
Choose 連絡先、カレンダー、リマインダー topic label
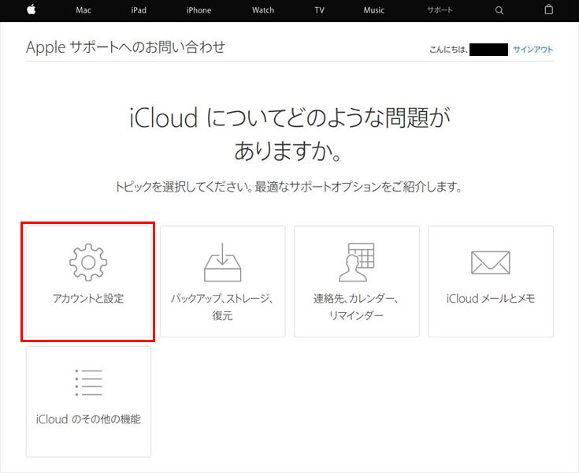tap(357, 307)
